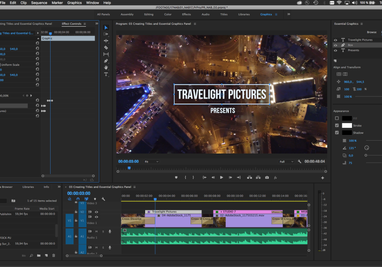Toggle V2 track output eye
The image size is (382, 267).
pos(96,212)
